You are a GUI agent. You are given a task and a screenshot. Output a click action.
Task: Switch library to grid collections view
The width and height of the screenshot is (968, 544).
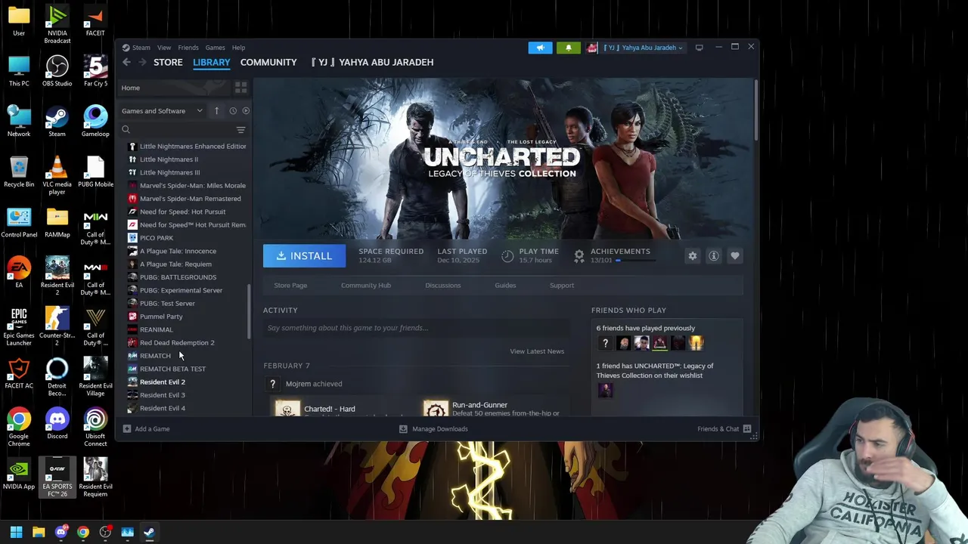pyautogui.click(x=240, y=88)
